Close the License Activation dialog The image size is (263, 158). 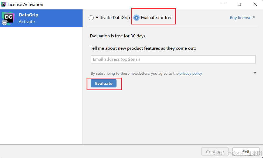(255, 4)
